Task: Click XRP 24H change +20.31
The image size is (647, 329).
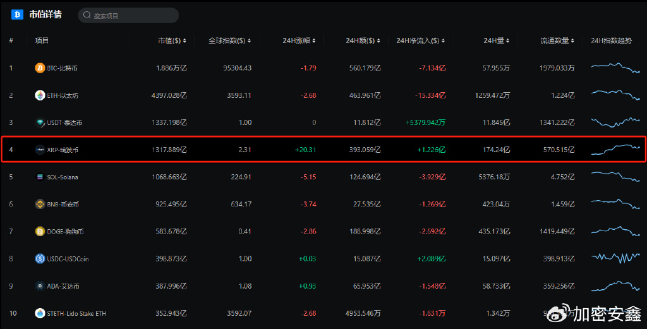Action: (x=305, y=150)
